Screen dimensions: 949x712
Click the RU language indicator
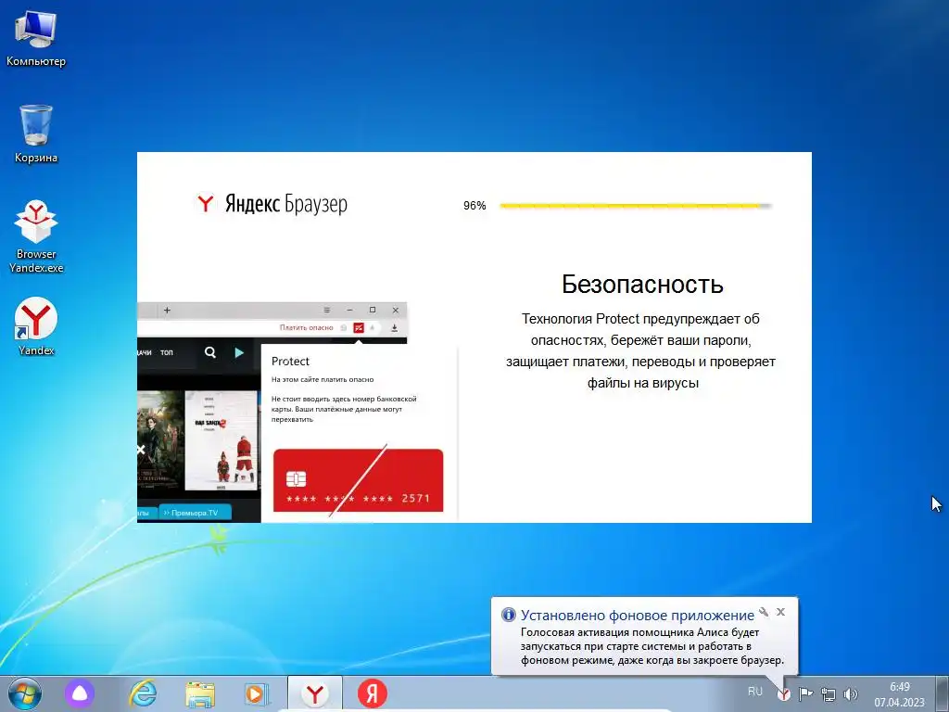point(754,691)
